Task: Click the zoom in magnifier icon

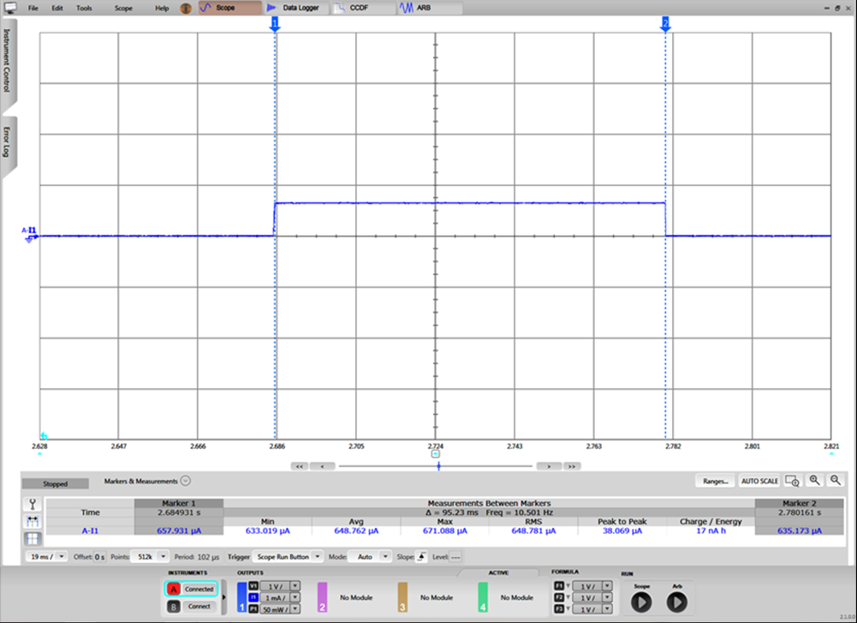Action: tap(814, 481)
